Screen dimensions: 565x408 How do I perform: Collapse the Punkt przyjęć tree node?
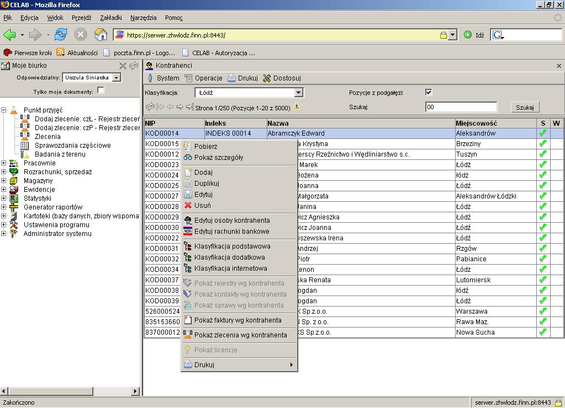click(x=4, y=110)
